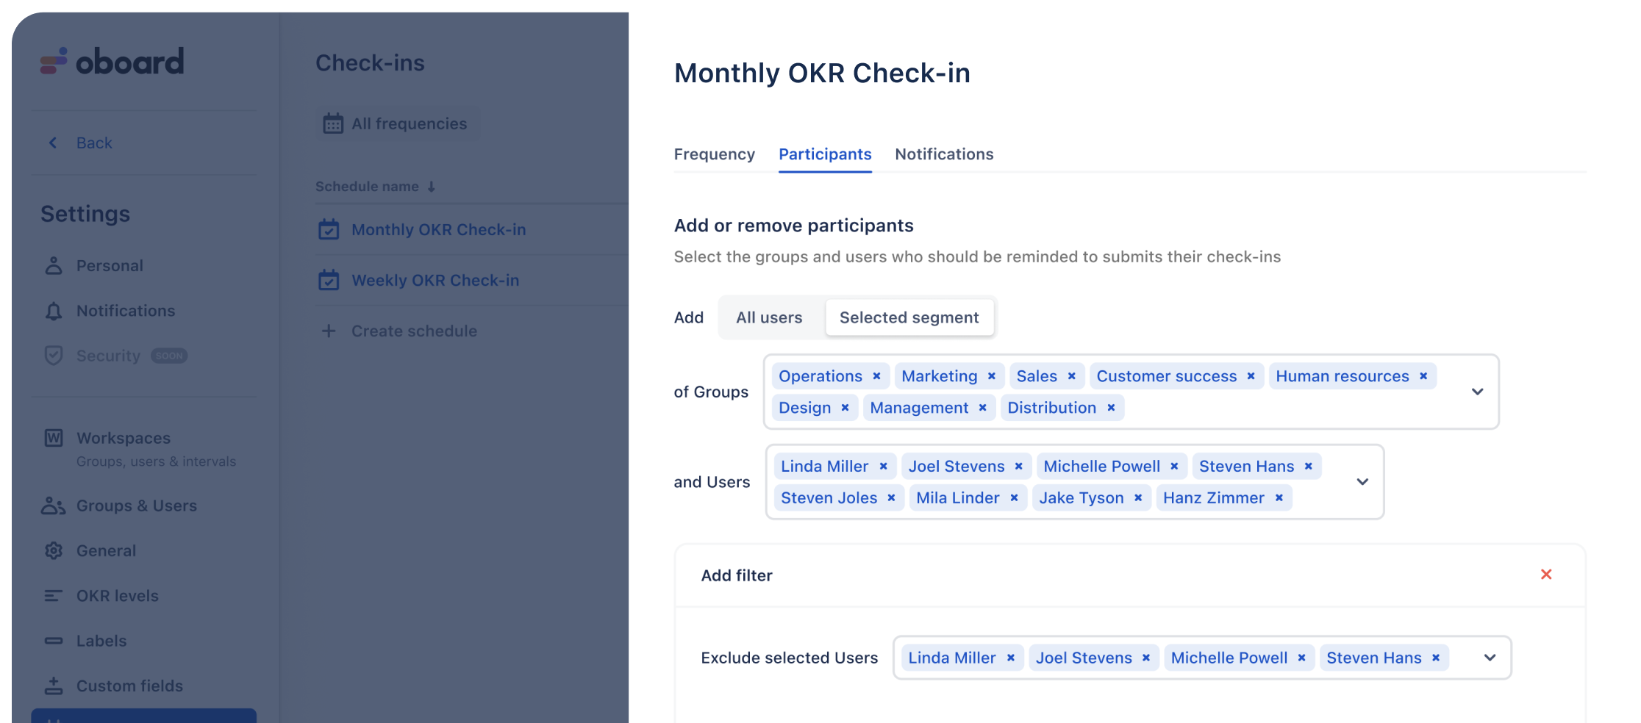Delete the Add filter with red X
The width and height of the screenshot is (1641, 723).
click(1546, 575)
